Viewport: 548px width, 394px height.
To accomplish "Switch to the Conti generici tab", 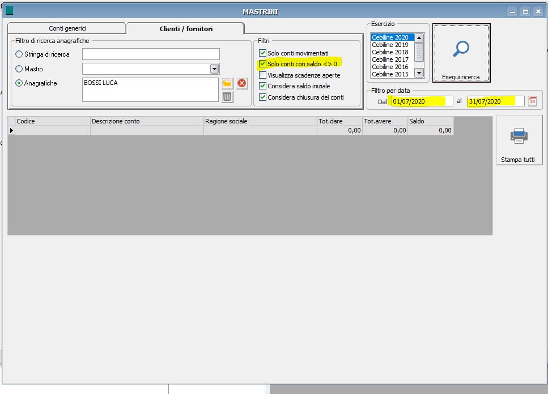I will pos(67,28).
